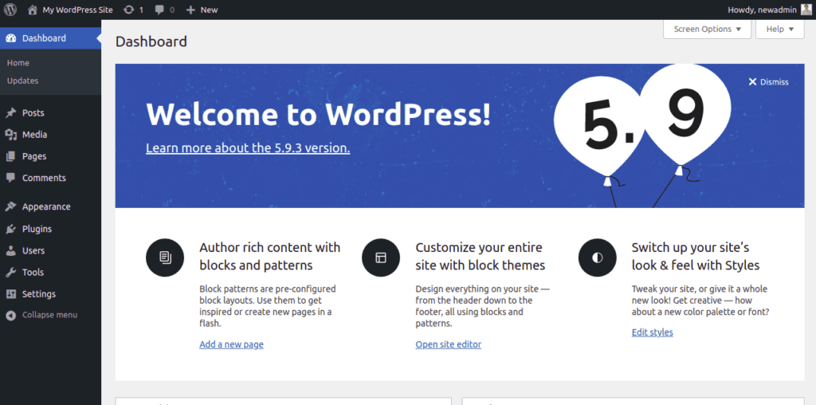Click the WordPress logo in admin bar
This screenshot has height=405, width=816.
pyautogui.click(x=10, y=10)
